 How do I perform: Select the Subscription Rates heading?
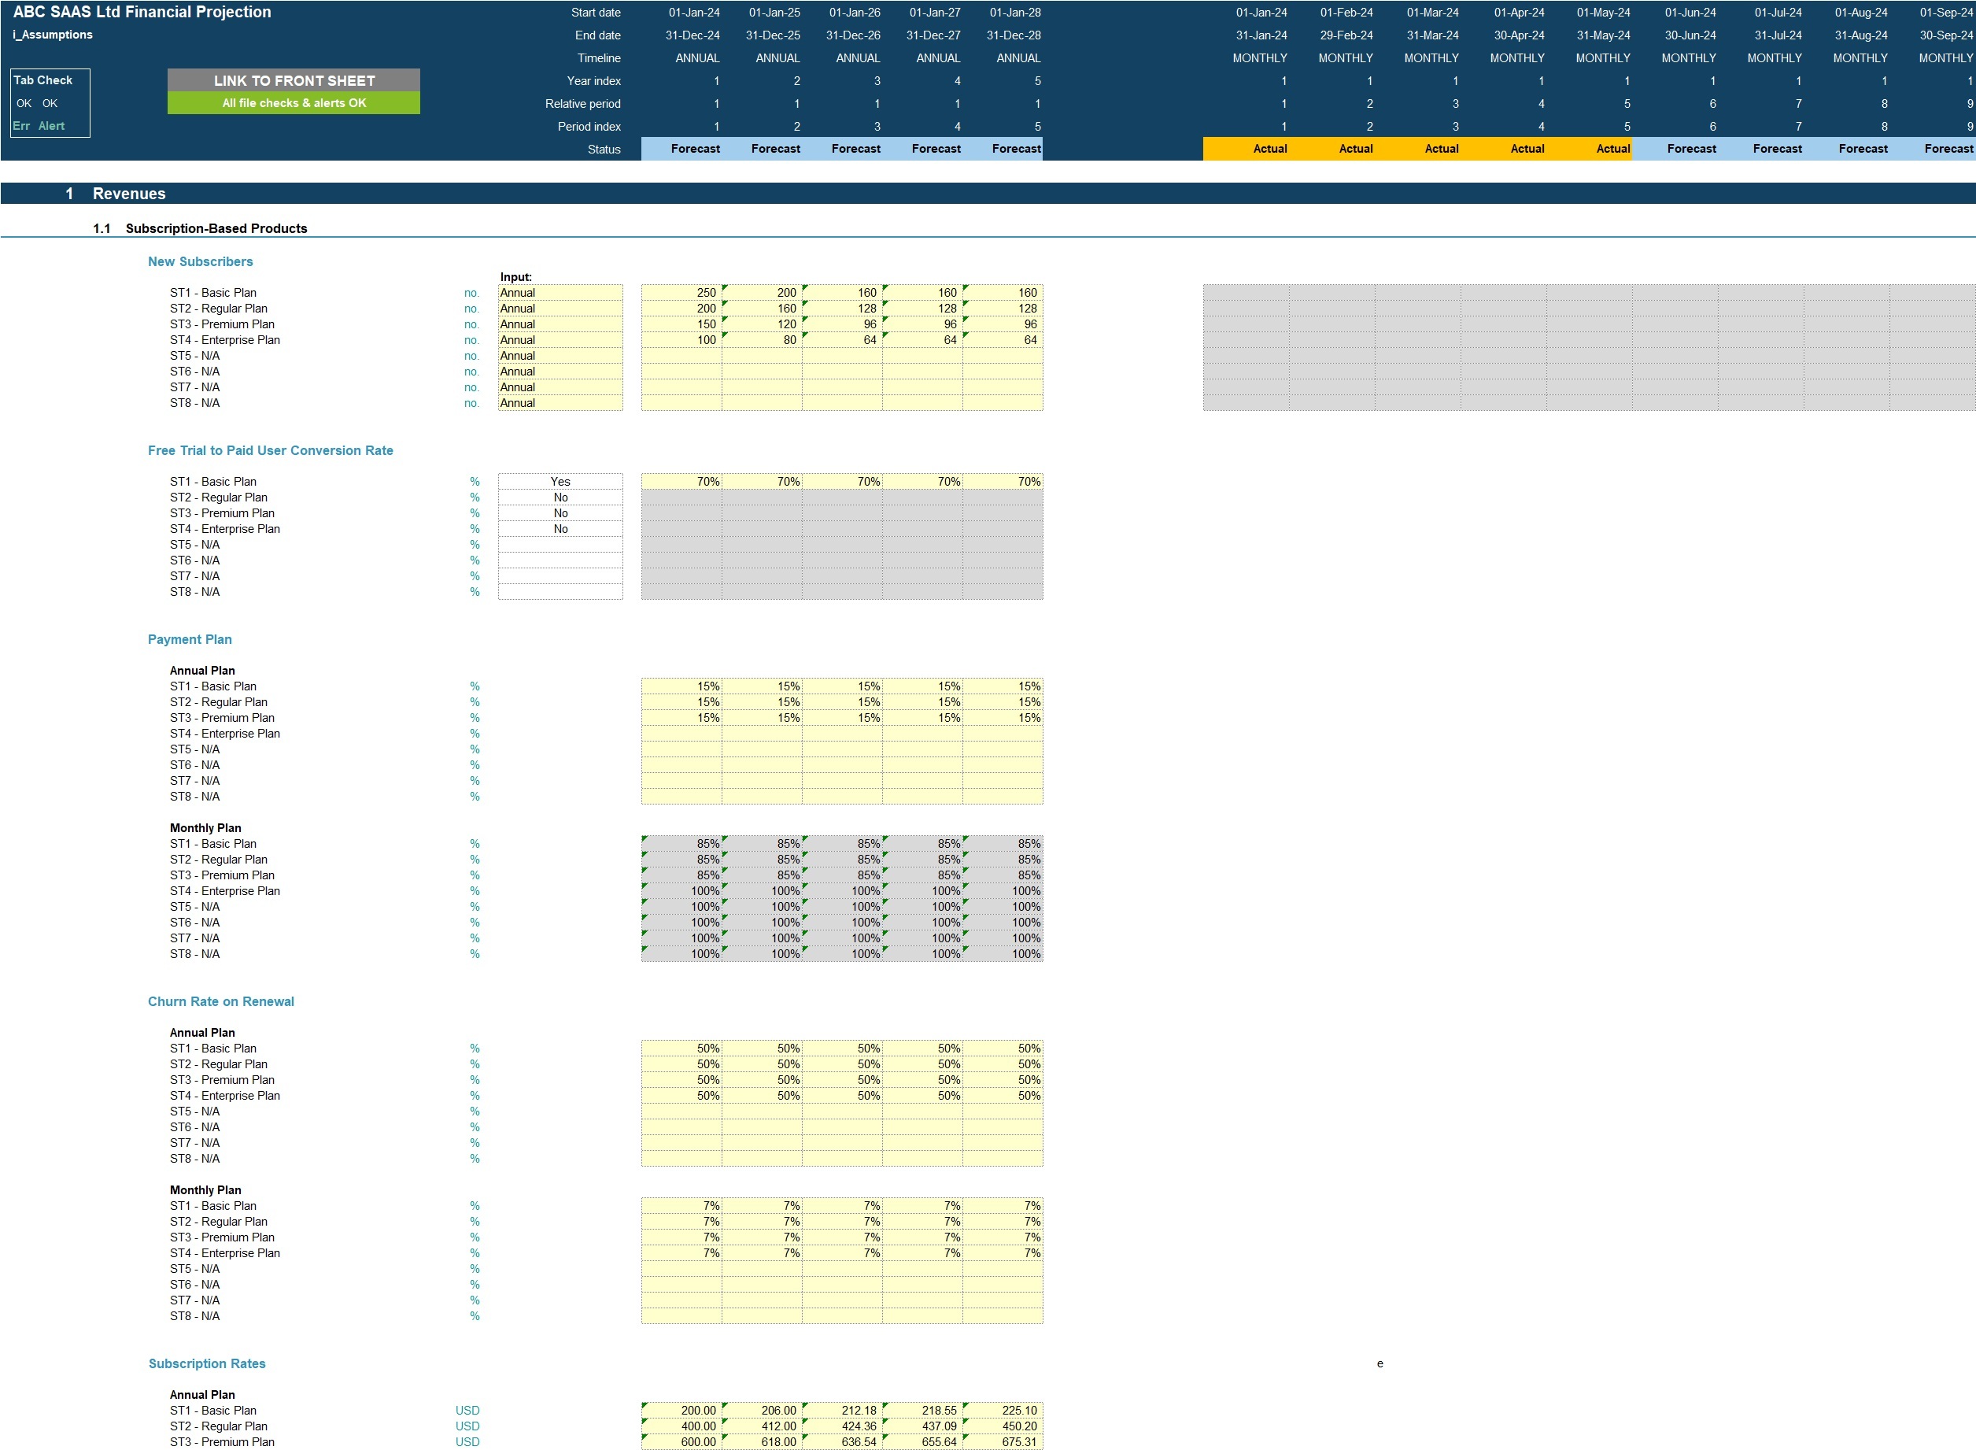(207, 1363)
